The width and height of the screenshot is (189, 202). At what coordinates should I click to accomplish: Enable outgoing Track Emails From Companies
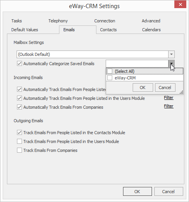point(19,150)
